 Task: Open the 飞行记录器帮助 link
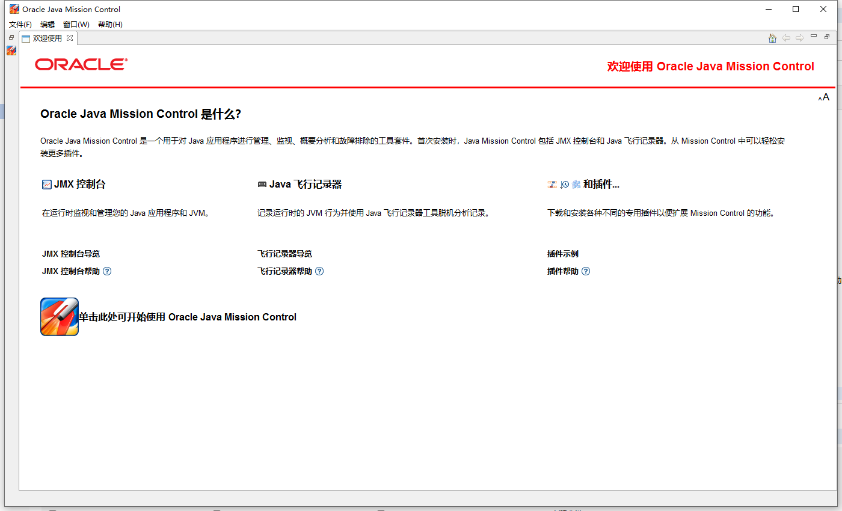click(284, 271)
